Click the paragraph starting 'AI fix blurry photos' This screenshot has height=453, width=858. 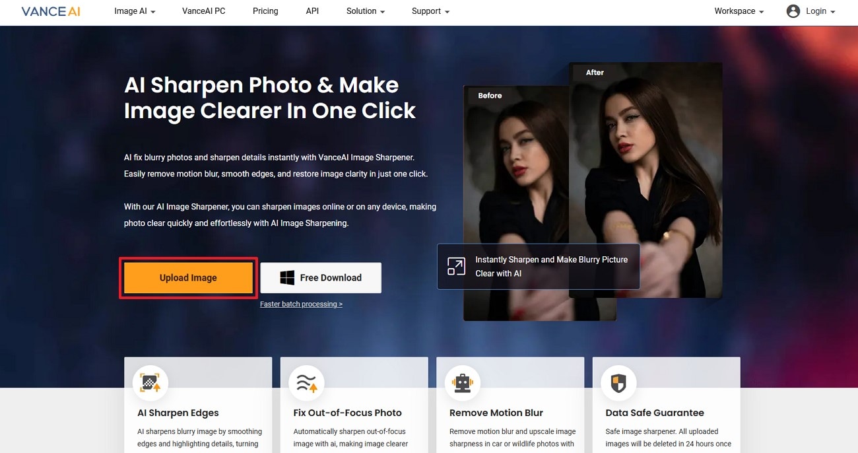276,166
